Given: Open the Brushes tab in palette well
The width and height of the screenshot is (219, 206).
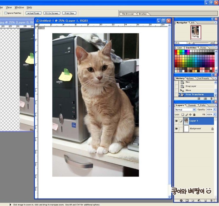Looking at the screenshot, I should point(143,14).
